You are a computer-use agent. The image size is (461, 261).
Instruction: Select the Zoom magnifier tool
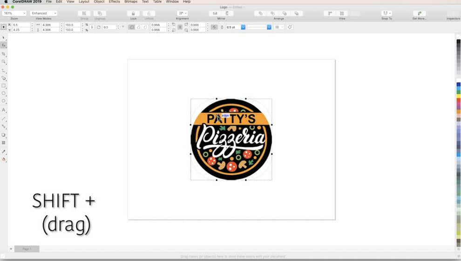point(4,62)
